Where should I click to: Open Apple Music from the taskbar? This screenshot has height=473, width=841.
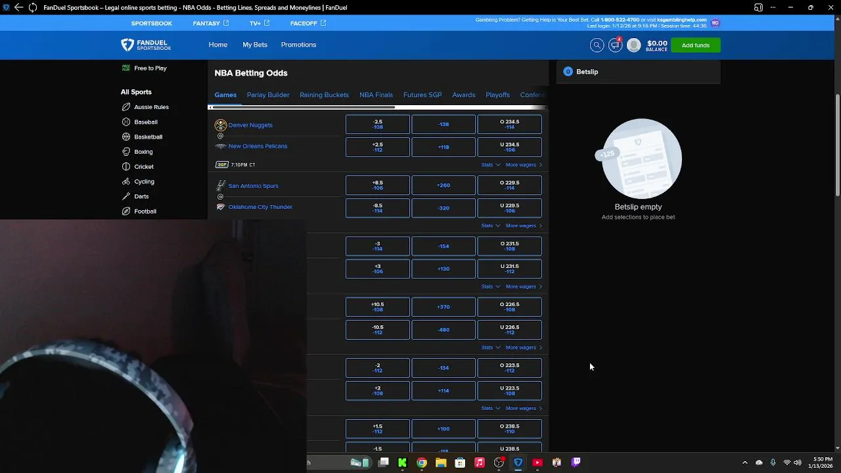point(480,462)
